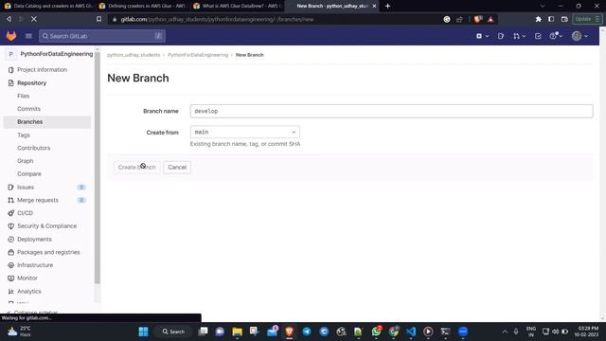Click the Infrastructure sidebar icon
The image size is (606, 341).
click(x=10, y=265)
